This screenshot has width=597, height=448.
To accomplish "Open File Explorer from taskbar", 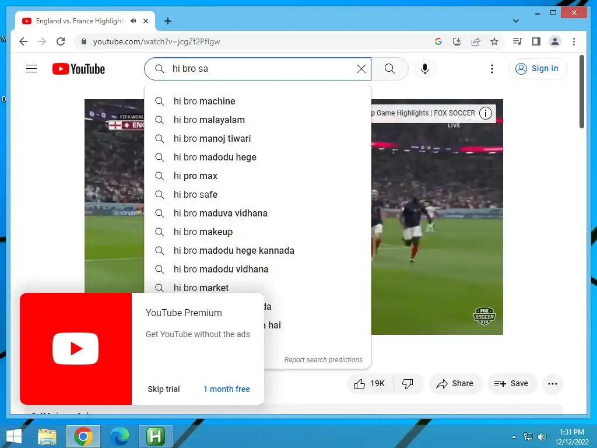I will (47, 436).
